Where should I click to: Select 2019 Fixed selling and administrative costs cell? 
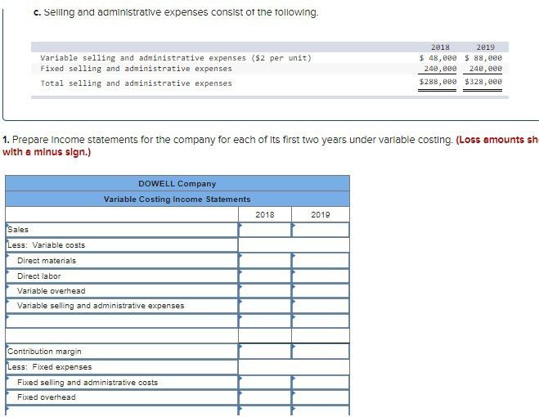tap(320, 383)
